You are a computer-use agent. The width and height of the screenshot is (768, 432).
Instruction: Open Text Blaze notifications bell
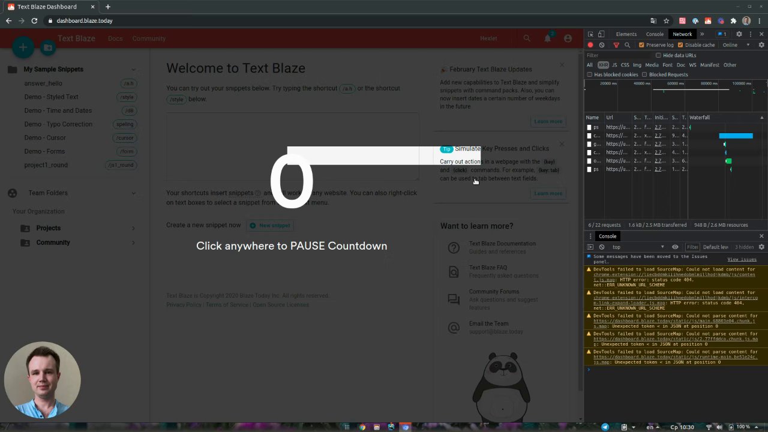click(547, 38)
